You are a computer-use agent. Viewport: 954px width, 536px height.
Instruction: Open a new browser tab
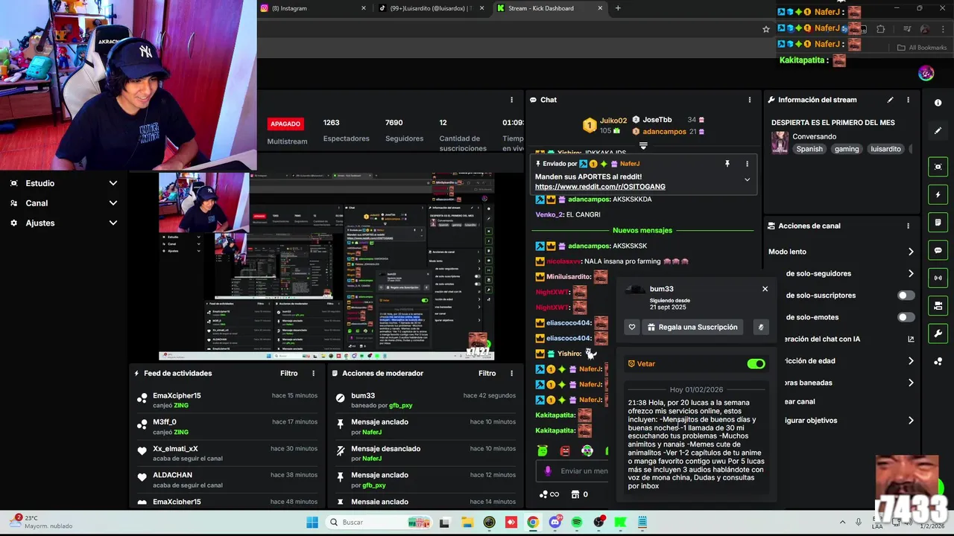[x=618, y=8]
